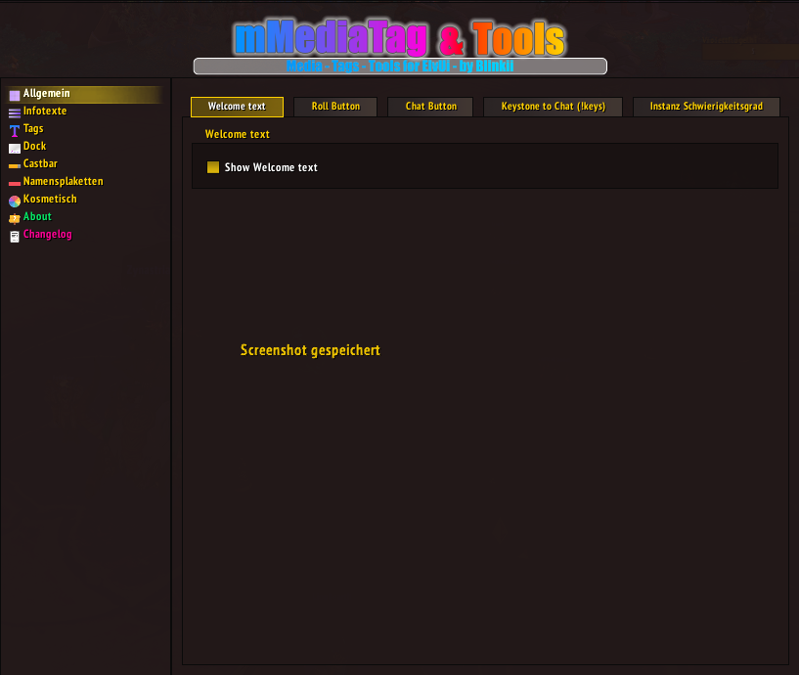Click the About signpost icon
Viewport: 799px width, 675px height.
(14, 218)
